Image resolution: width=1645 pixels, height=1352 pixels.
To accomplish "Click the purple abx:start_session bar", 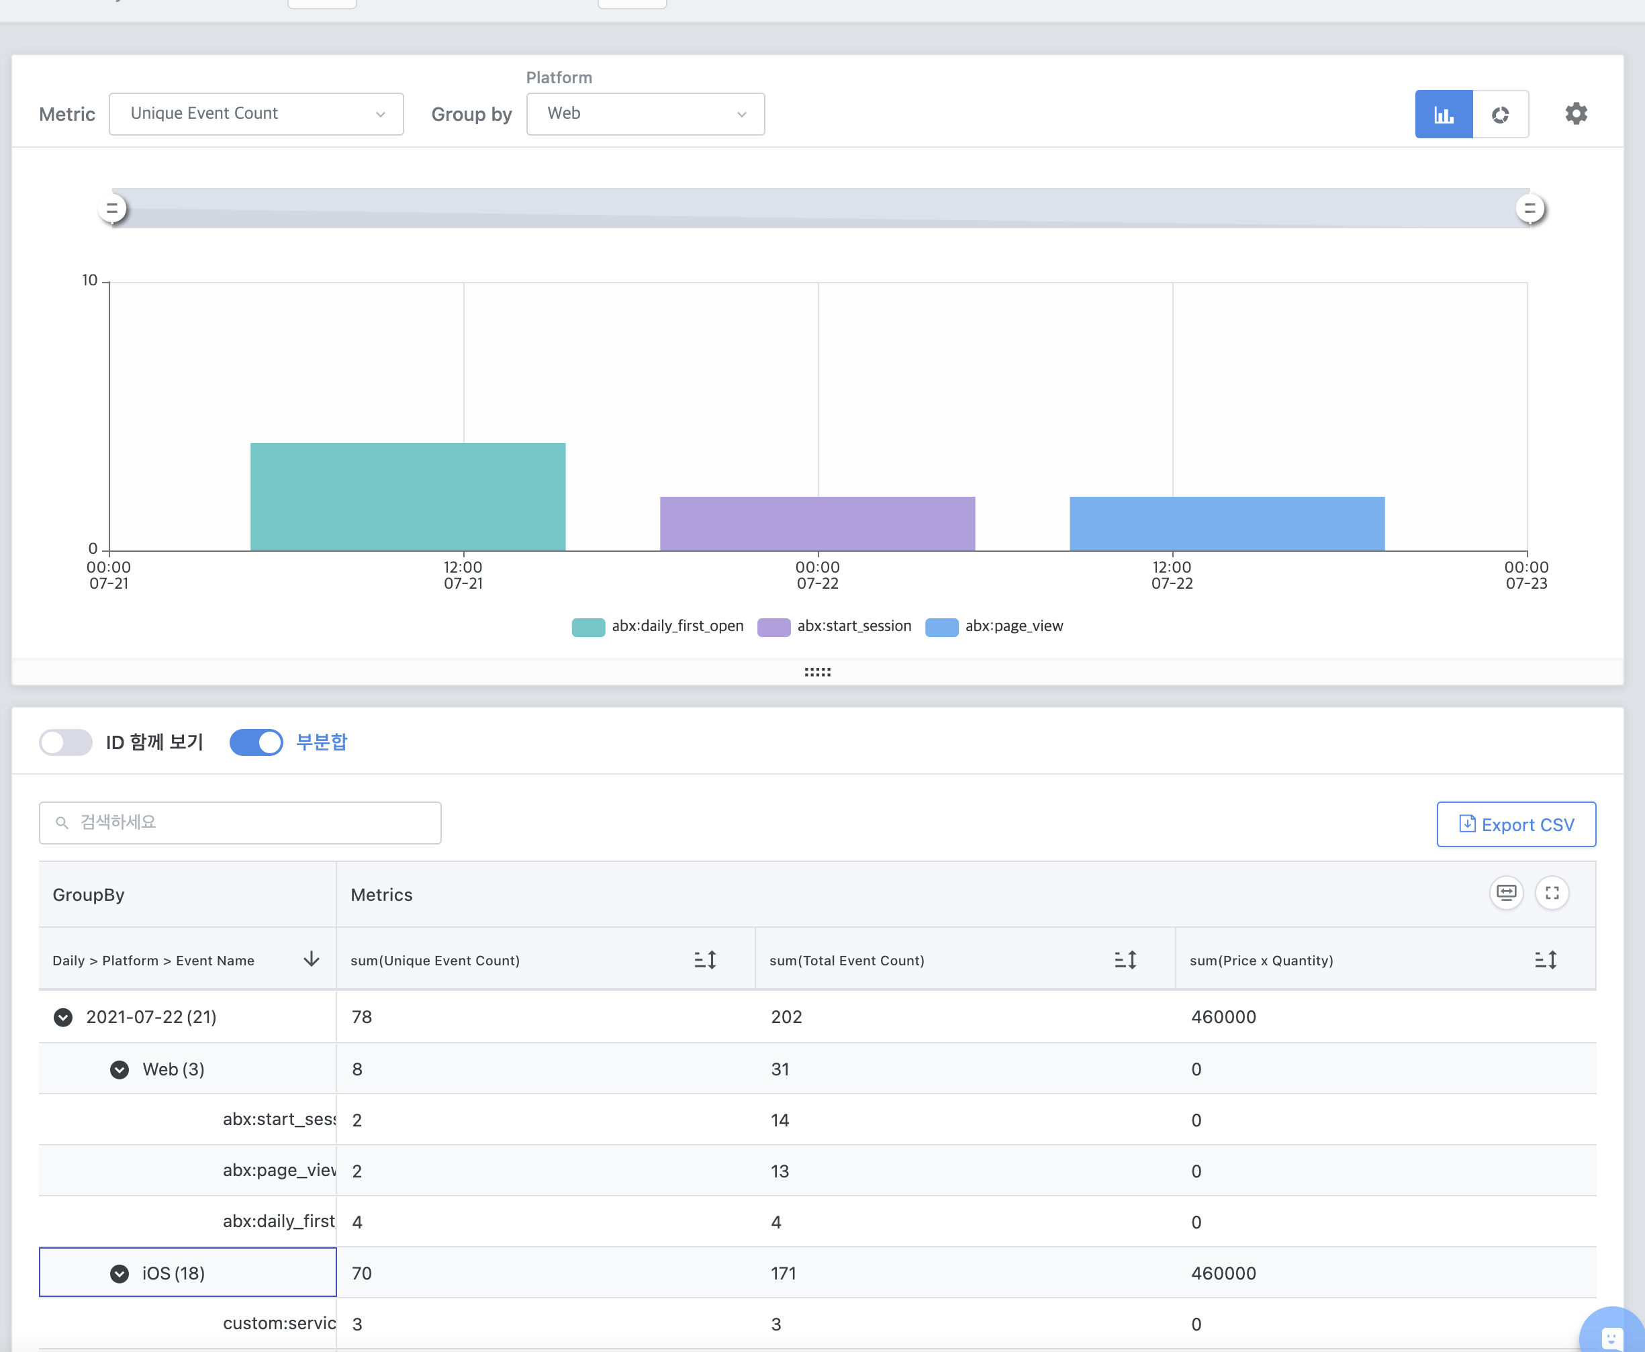I will (818, 524).
